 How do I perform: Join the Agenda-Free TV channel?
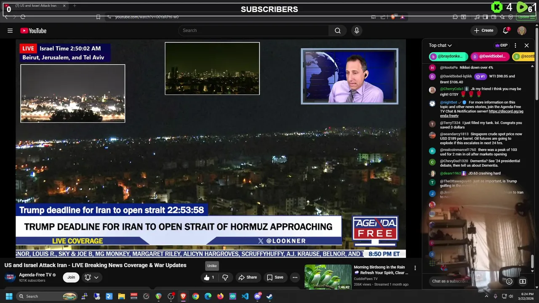71,277
